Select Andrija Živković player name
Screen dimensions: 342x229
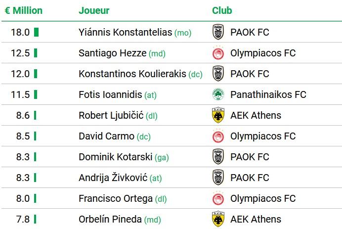[113, 178]
